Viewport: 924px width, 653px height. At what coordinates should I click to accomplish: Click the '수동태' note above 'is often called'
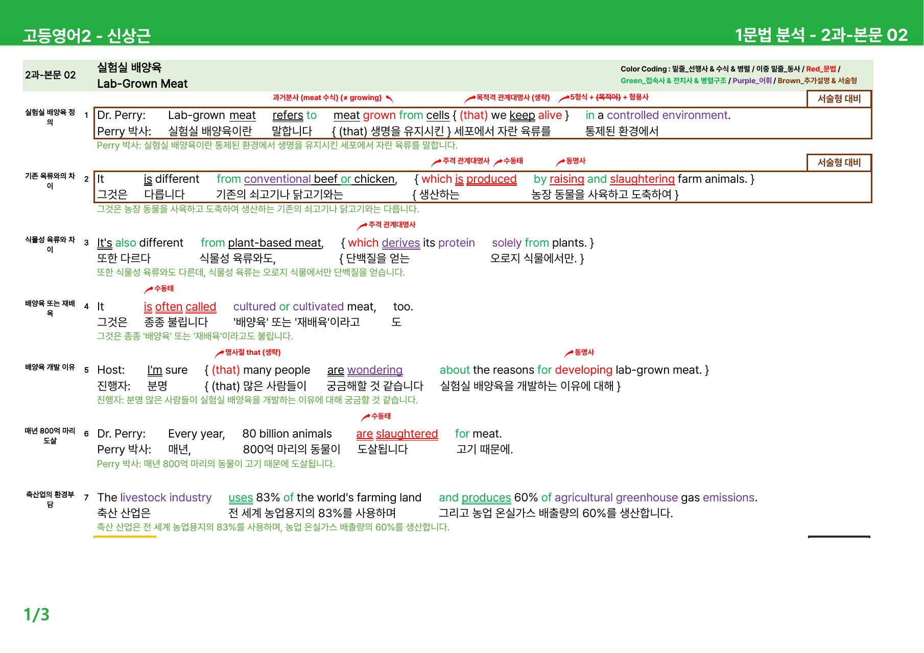click(x=164, y=288)
